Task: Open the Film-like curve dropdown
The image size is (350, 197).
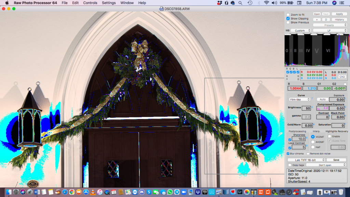Action: pos(299,100)
